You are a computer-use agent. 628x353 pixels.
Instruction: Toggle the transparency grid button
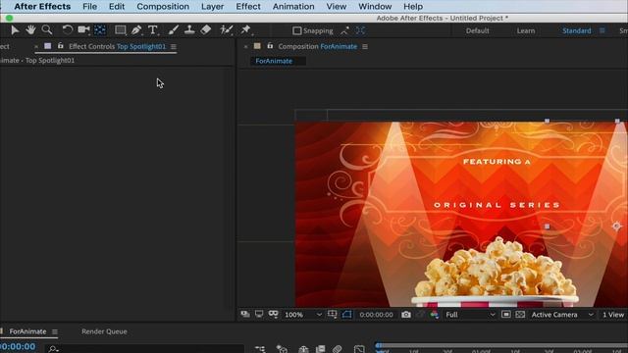click(x=520, y=315)
